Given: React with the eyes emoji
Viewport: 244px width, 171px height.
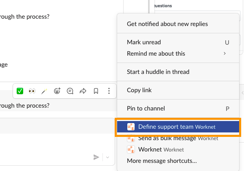Looking at the screenshot, I should click(32, 91).
